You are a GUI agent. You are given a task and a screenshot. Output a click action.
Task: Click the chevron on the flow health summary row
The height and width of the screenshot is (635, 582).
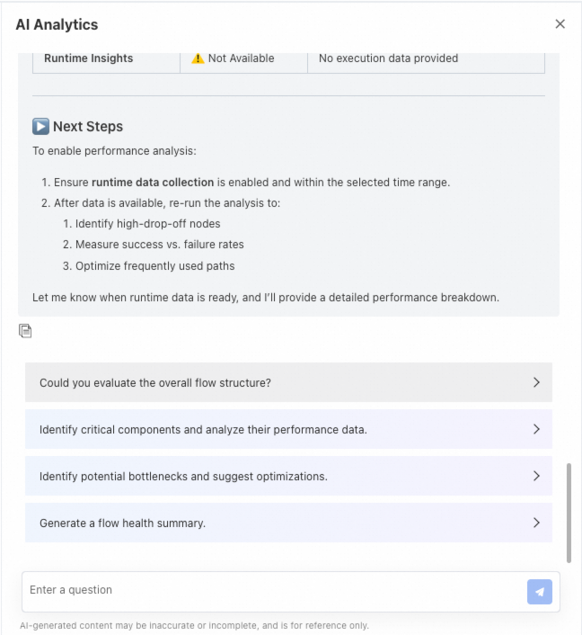click(x=536, y=523)
